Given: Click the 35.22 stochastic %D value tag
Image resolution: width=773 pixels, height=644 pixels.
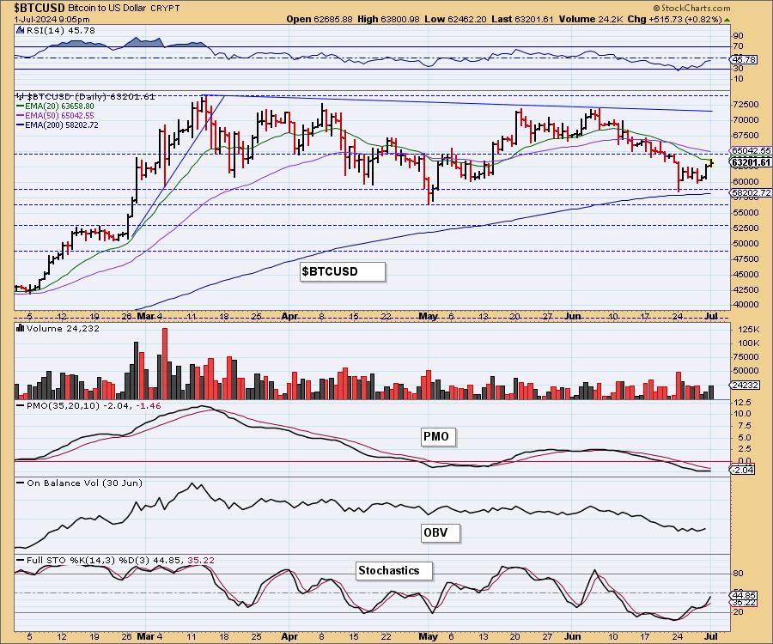Looking at the screenshot, I should (743, 603).
